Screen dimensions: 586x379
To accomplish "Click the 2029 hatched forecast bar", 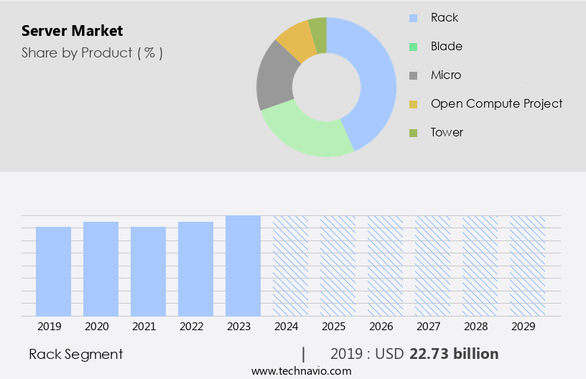I will 527,266.
